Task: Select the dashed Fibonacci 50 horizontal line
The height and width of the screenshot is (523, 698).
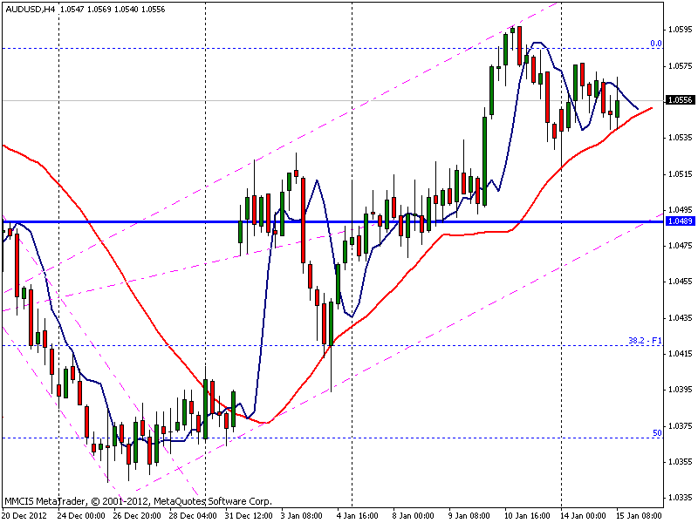Action: (333, 438)
